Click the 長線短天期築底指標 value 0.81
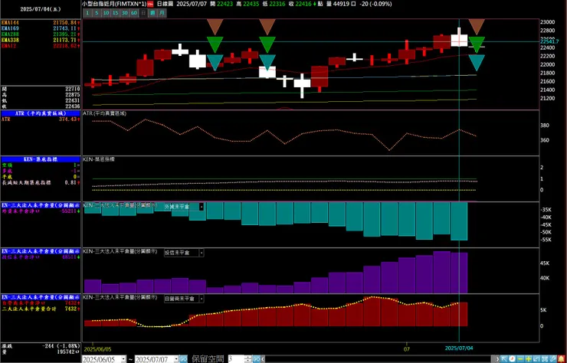This screenshot has width=567, height=363. (x=70, y=182)
